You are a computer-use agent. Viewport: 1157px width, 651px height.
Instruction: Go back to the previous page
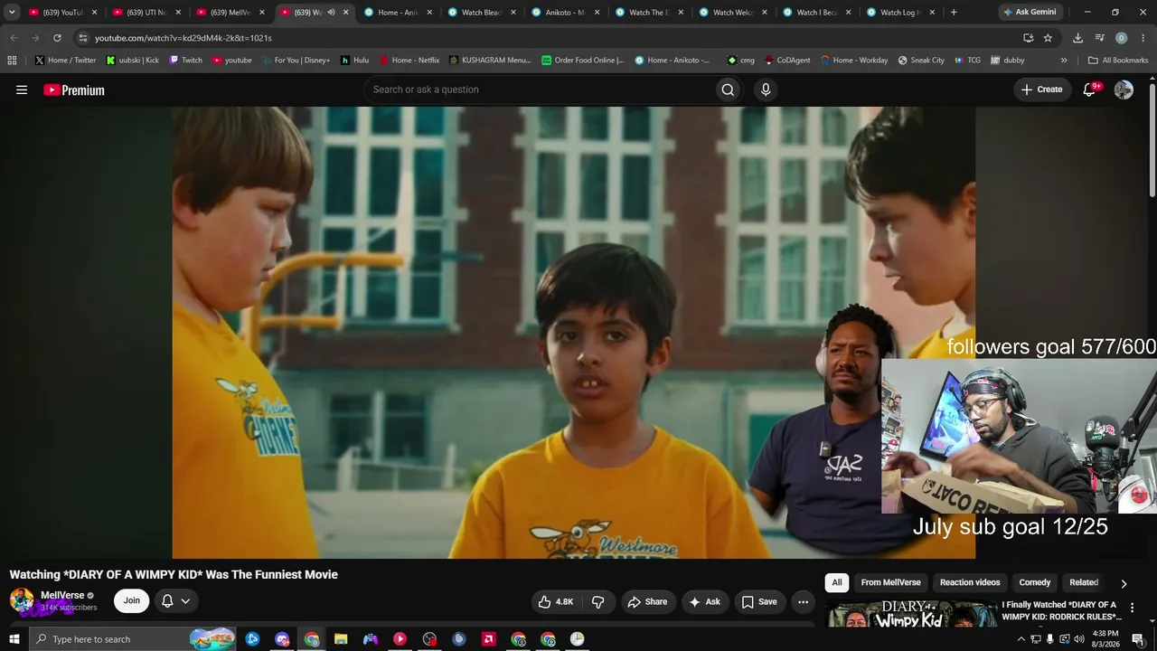point(14,38)
